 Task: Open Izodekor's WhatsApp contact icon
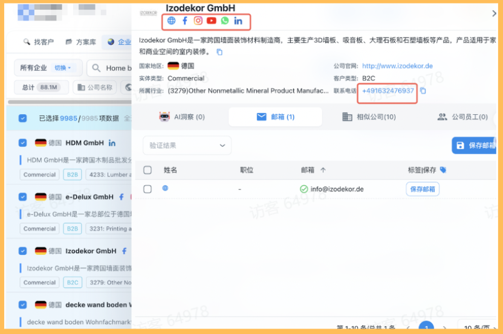pyautogui.click(x=225, y=21)
